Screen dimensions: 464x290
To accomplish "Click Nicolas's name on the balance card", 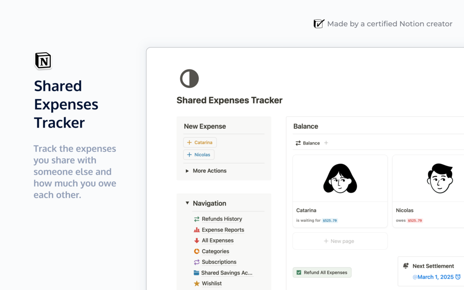I will 404,211.
